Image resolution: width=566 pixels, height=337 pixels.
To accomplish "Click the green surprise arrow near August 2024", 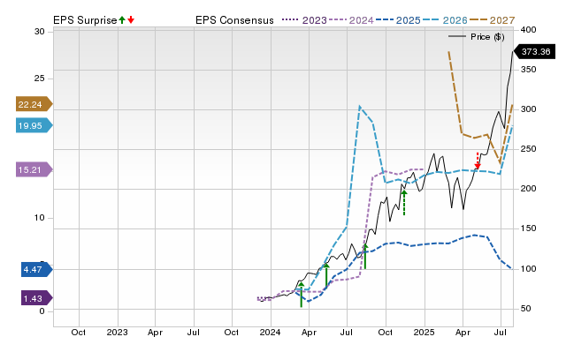I will pos(365,257).
